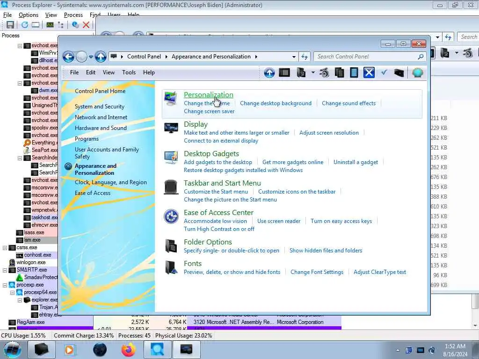Open the Tools menu in Control Panel window
Image resolution: width=479 pixels, height=359 pixels.
129,72
